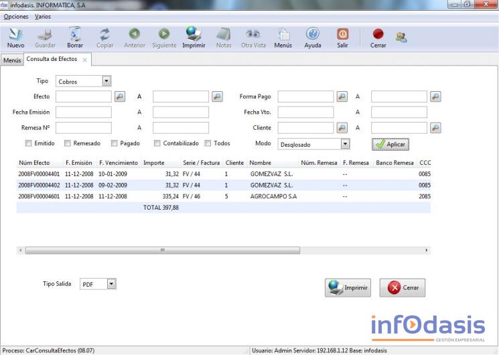This screenshot has height=355, width=499.
Task: Click the Fecha Emisión start input field
Action: (x=84, y=112)
